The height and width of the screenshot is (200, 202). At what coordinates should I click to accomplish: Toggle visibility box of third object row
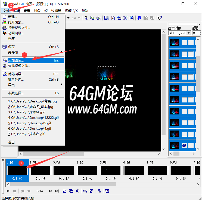coord(184,65)
